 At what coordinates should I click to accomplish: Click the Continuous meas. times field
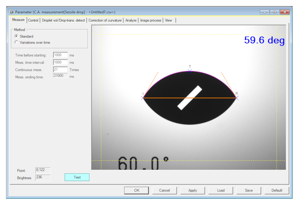coord(60,70)
